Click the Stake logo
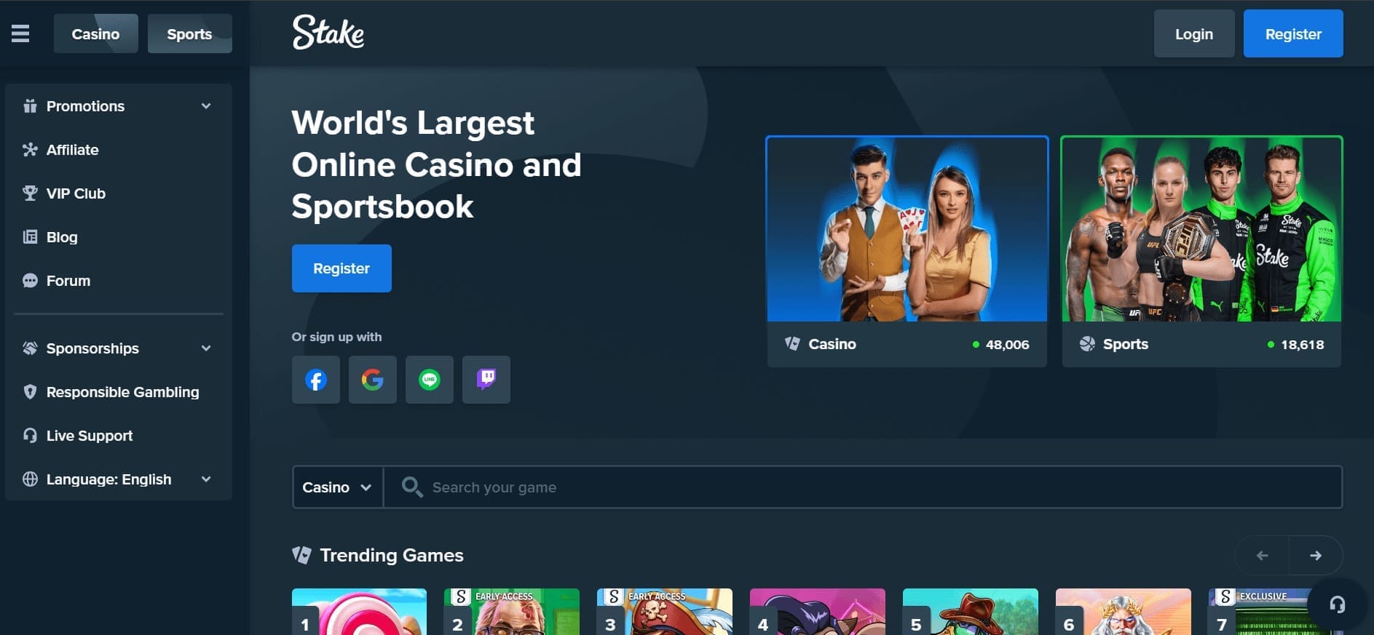The width and height of the screenshot is (1374, 635). [x=328, y=33]
